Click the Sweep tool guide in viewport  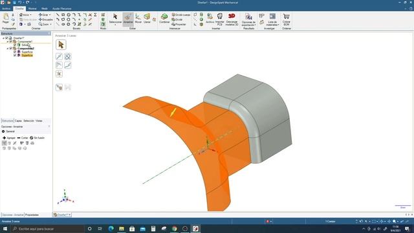coord(67,65)
